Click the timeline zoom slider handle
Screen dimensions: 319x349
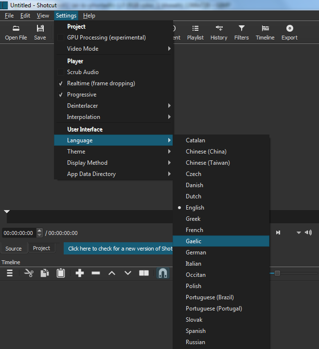pyautogui.click(x=277, y=273)
